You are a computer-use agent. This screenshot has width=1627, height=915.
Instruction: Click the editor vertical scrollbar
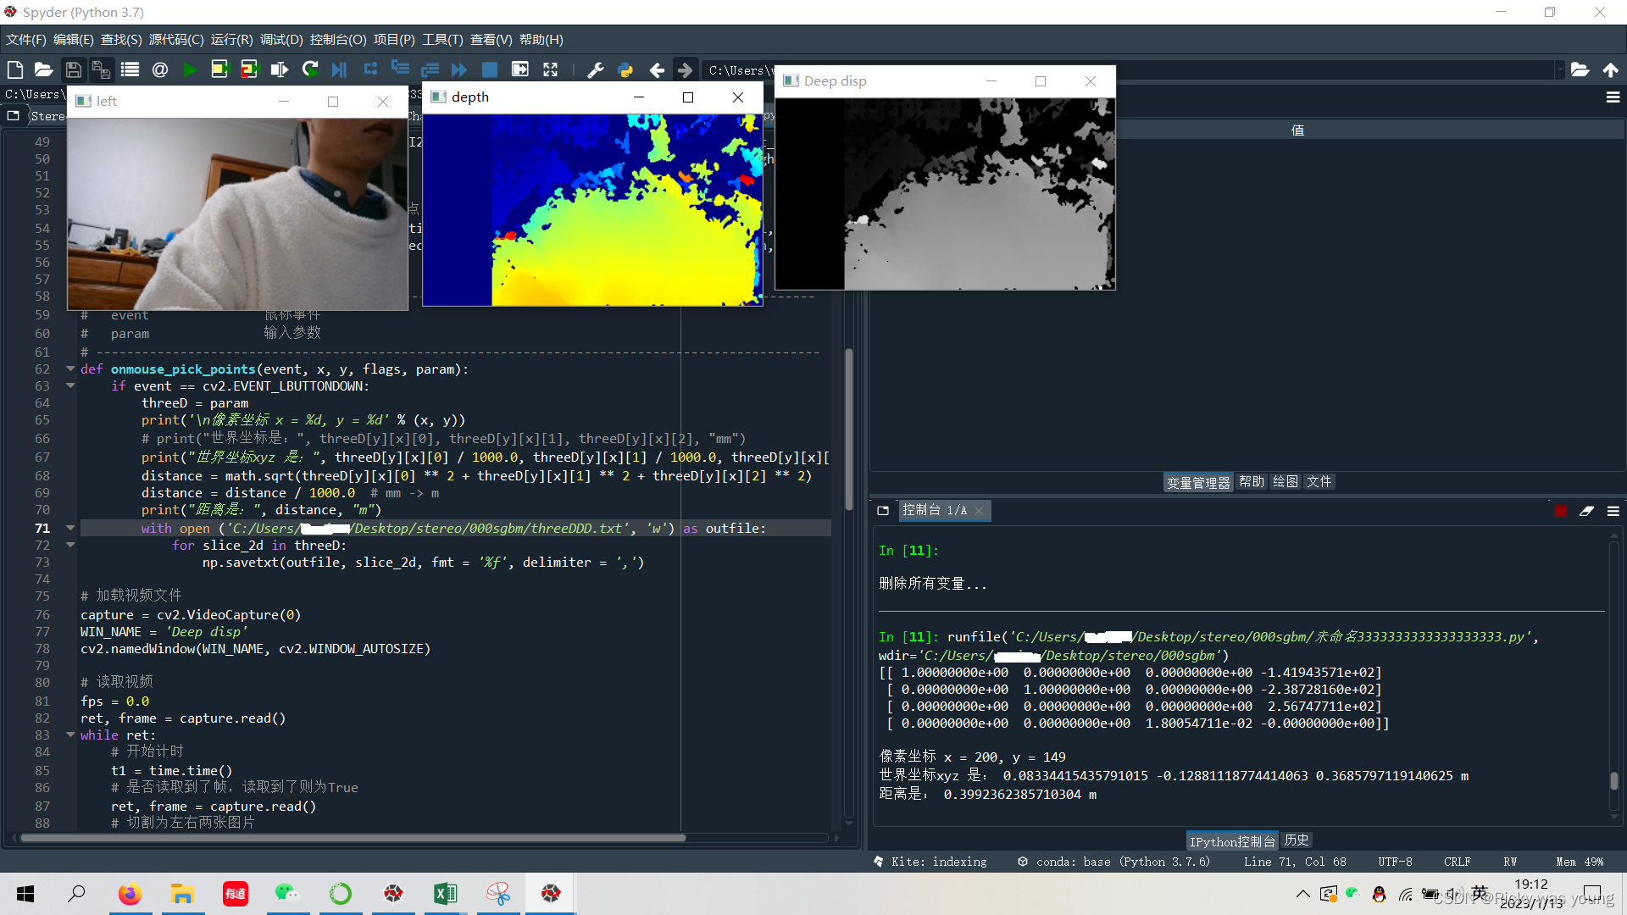tap(848, 430)
